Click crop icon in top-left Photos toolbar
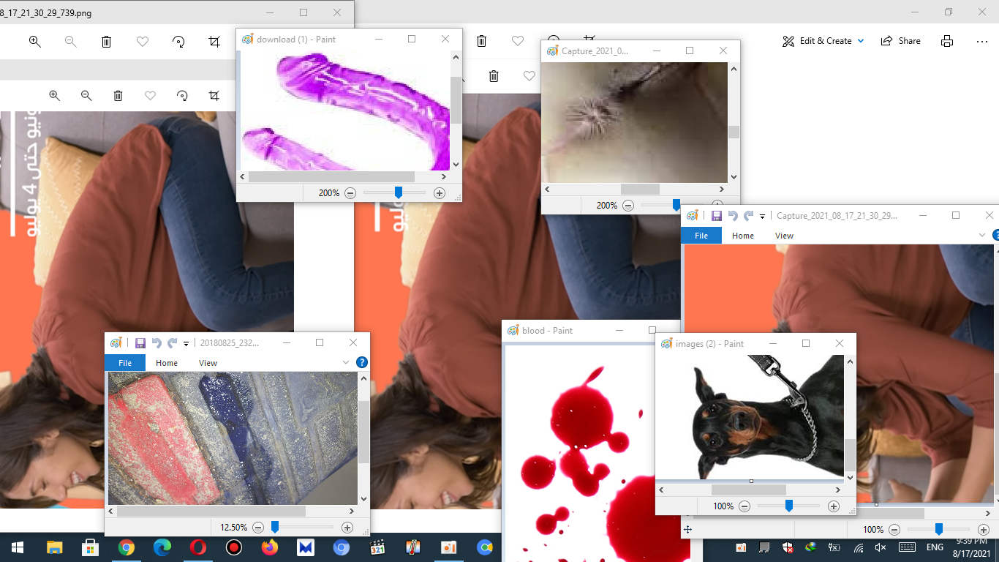999x562 pixels. [x=214, y=42]
